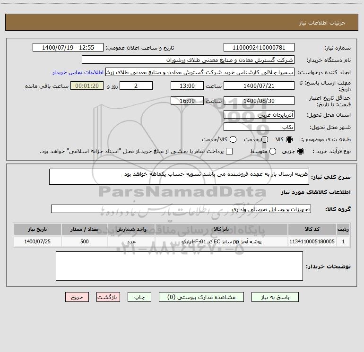Open the اطلاعات تماس خریدار link
This screenshot has width=364, height=352.
click(x=78, y=72)
